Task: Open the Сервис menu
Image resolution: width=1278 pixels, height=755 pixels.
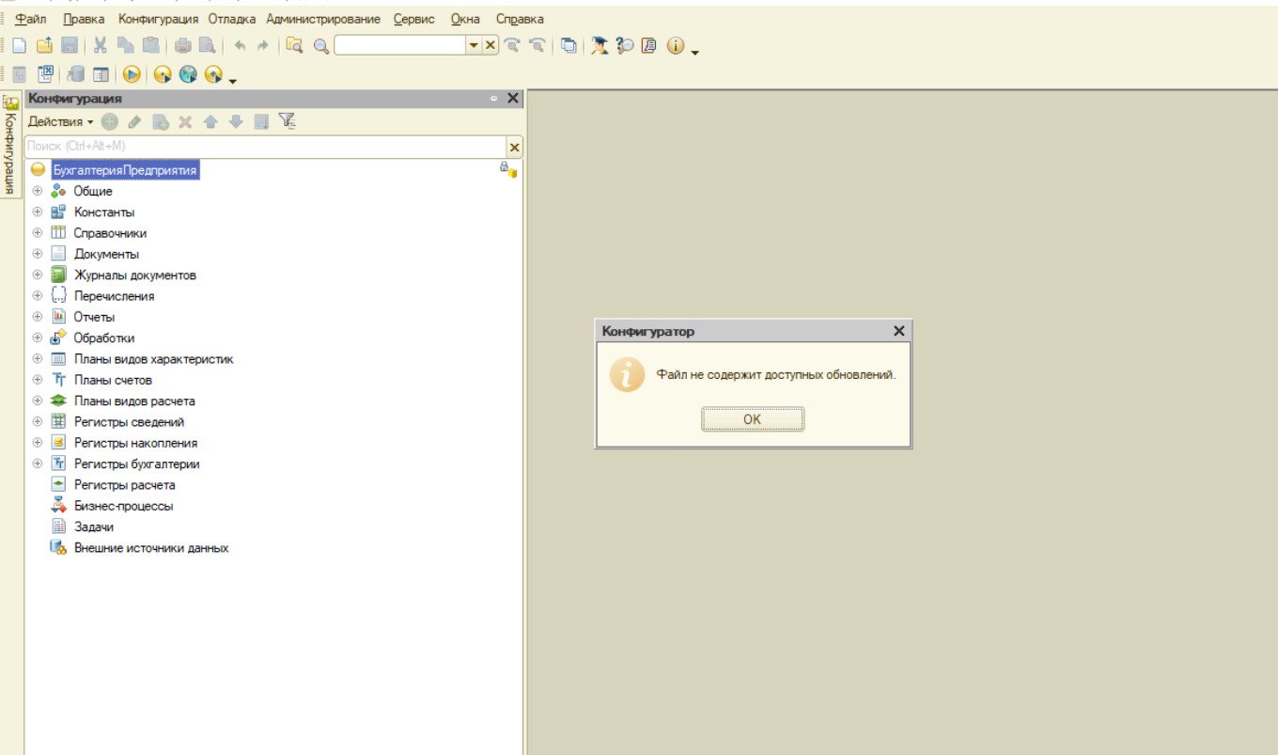Action: [x=414, y=19]
